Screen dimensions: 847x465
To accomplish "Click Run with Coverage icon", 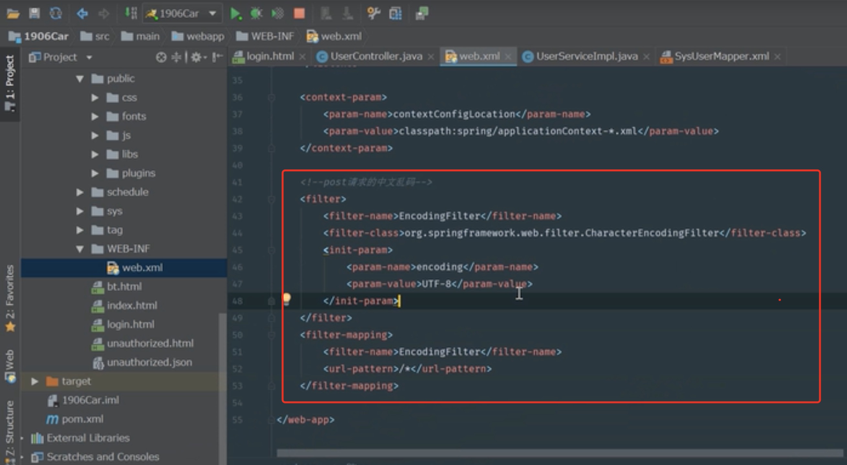I will 278,14.
